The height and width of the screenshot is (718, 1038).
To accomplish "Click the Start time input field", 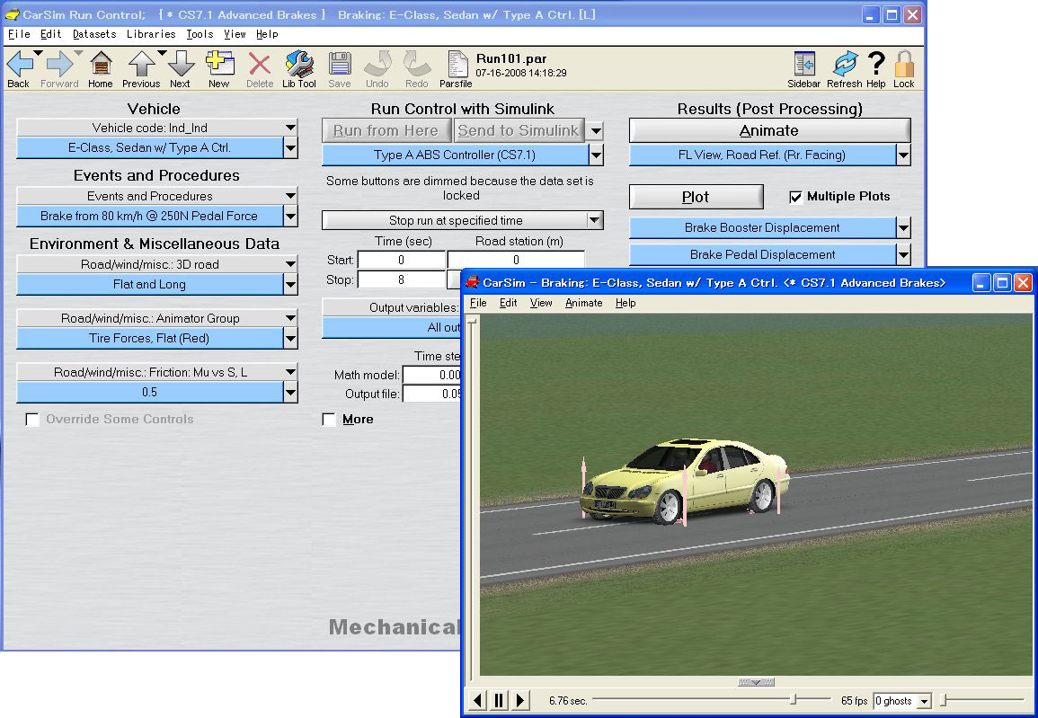I will point(401,260).
